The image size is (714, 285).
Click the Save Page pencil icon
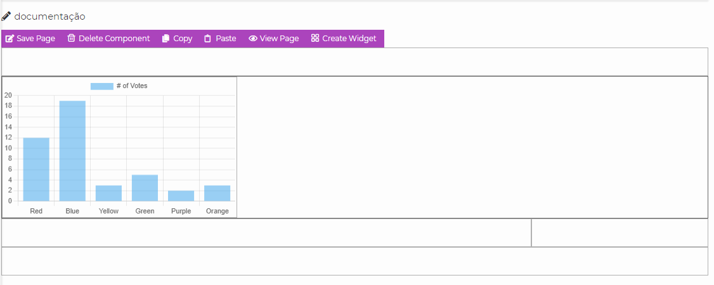click(x=10, y=39)
